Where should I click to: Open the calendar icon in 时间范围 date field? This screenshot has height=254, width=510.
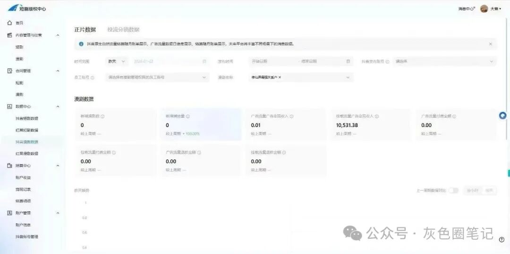coord(204,61)
